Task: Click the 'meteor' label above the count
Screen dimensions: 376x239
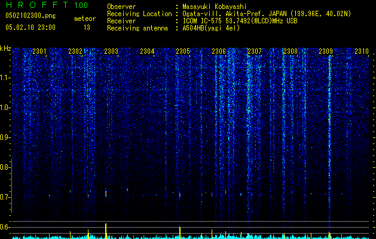Action: pyautogui.click(x=85, y=19)
